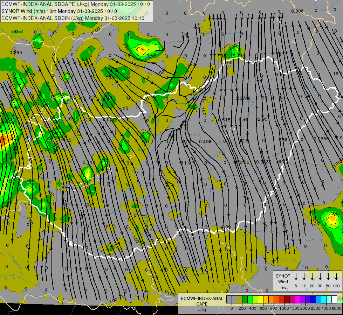Click the 1000 tick label on CAPE legend
The width and height of the screenshot is (343, 315).
pos(284,308)
